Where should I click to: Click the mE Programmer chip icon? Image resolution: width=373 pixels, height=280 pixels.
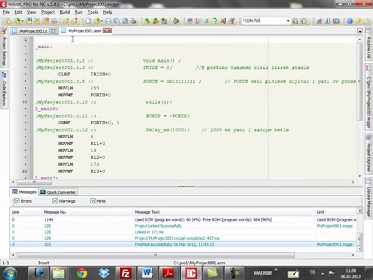coord(176,21)
